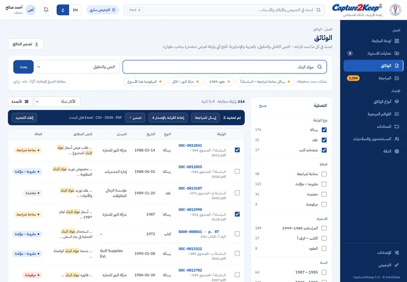This screenshot has height=282, width=407.
Task: Click إلغاء التحديد button
Action: point(24,118)
